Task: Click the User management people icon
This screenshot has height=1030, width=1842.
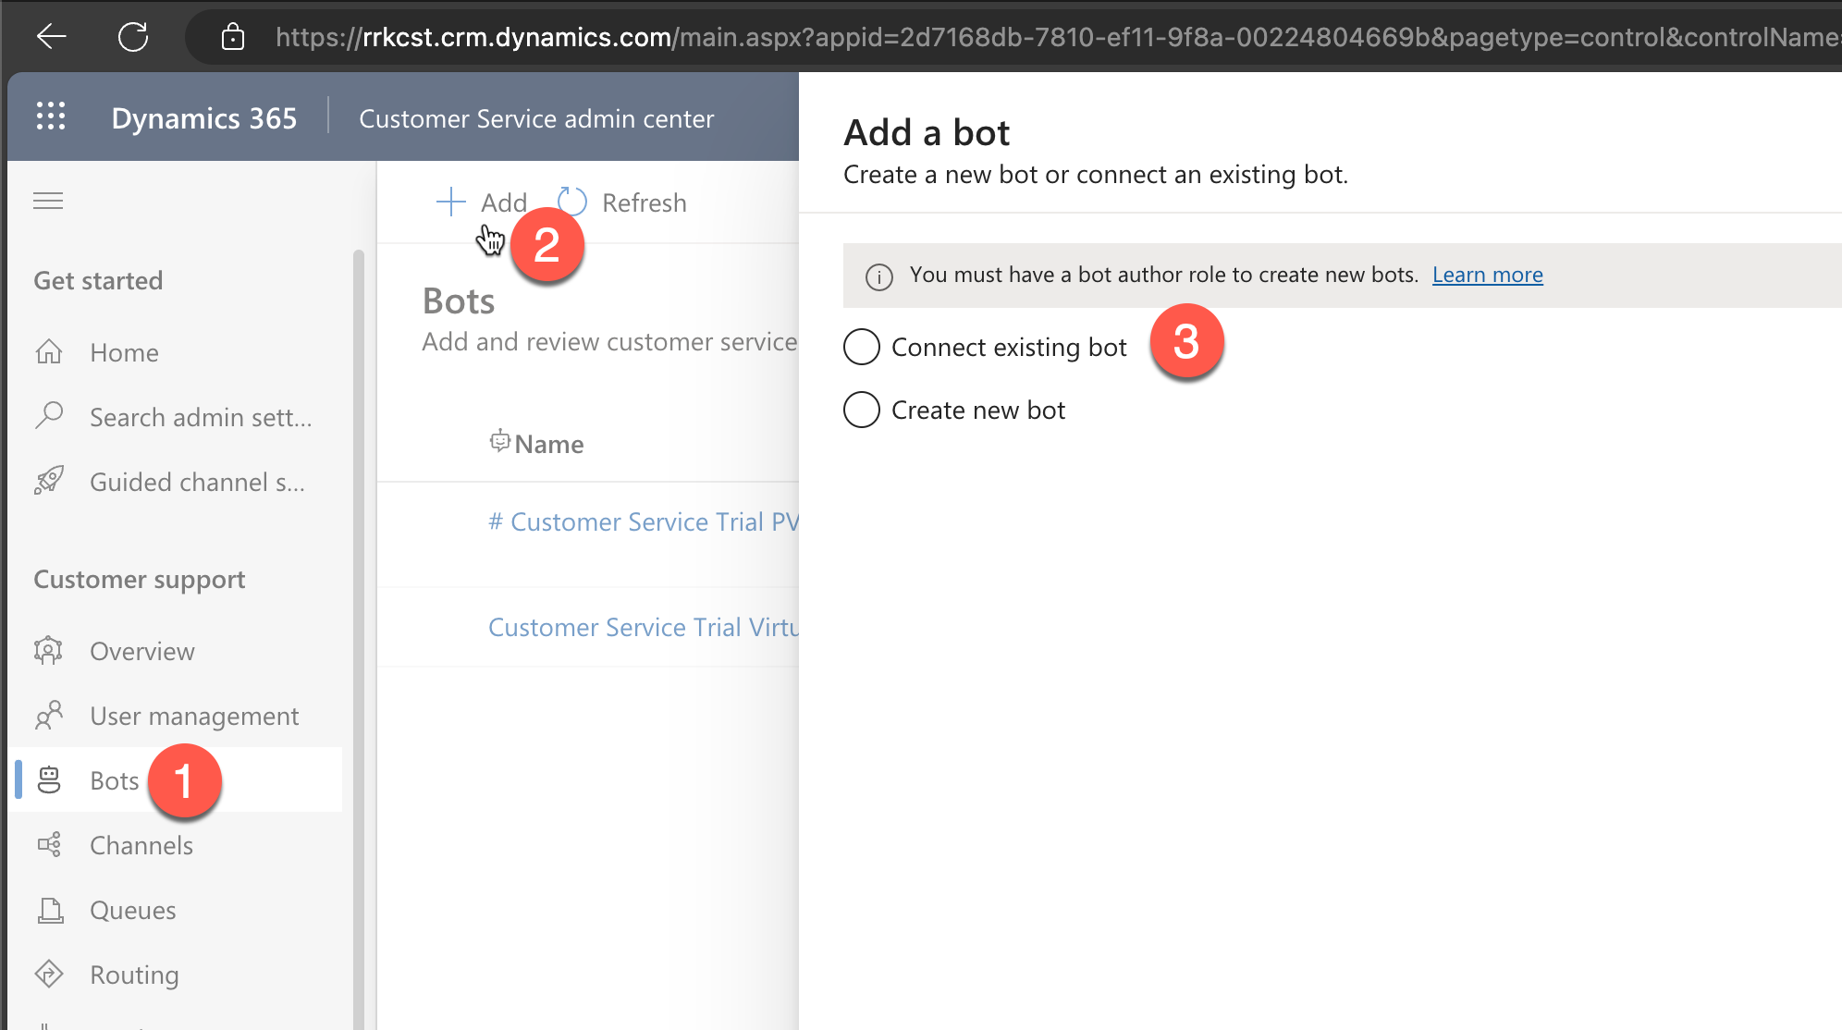Action: tap(49, 715)
